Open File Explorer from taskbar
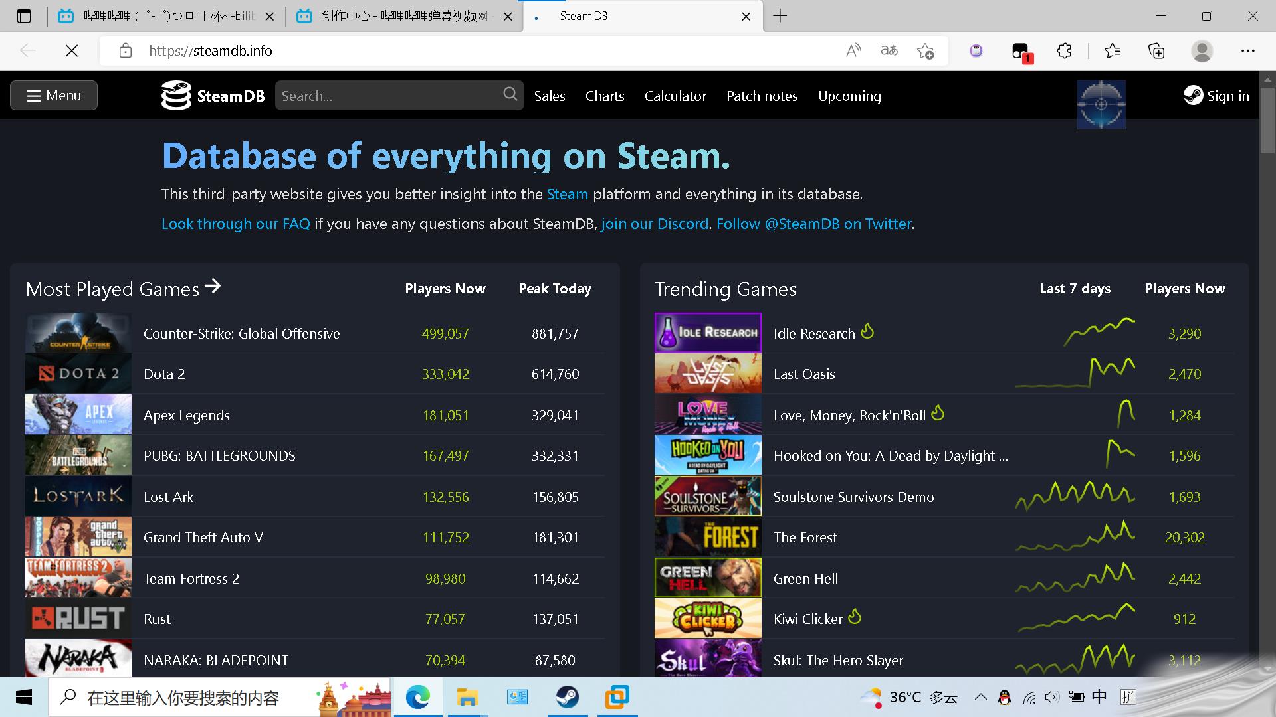Image resolution: width=1276 pixels, height=717 pixels. (x=467, y=697)
